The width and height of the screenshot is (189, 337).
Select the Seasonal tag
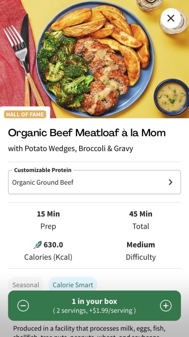[26, 285]
